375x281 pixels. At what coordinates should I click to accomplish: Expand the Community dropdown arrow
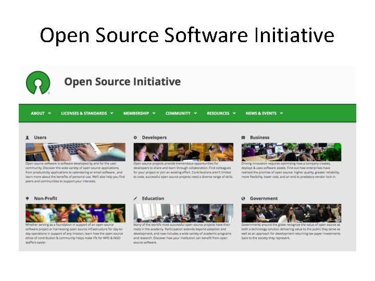(x=195, y=113)
